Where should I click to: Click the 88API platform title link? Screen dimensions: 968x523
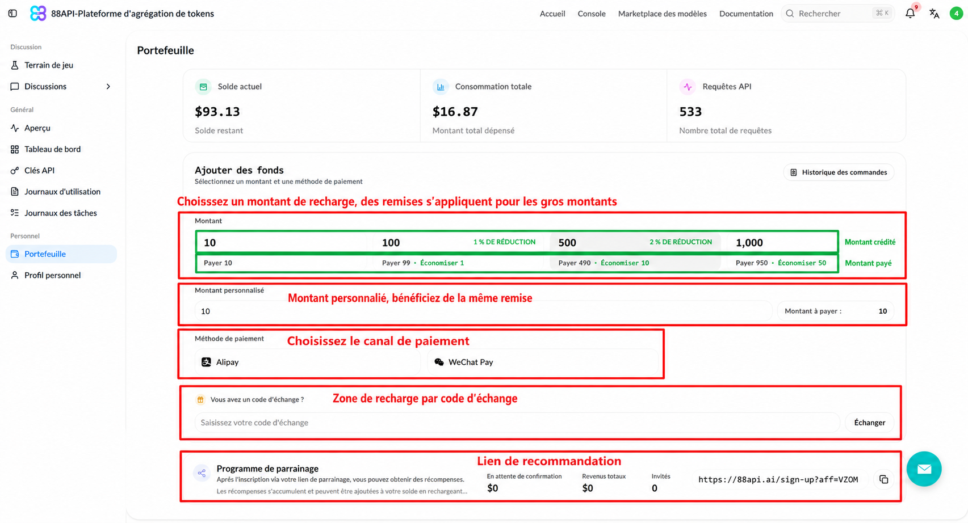coord(132,14)
